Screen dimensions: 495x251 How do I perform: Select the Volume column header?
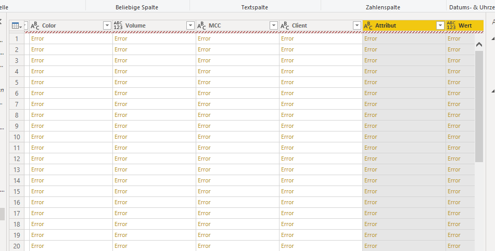155,25
